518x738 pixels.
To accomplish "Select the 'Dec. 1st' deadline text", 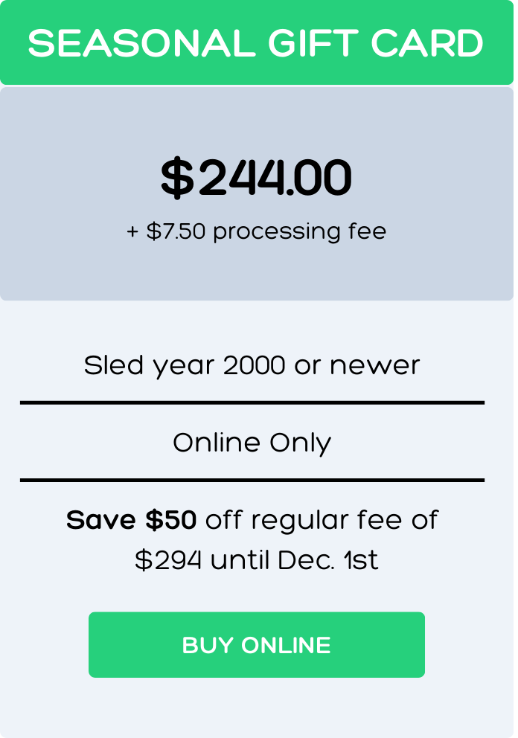I will coord(327,559).
